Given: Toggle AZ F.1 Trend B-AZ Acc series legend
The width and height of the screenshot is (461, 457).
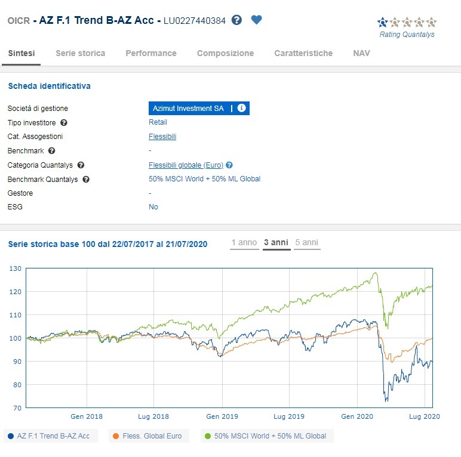Looking at the screenshot, I should [49, 436].
